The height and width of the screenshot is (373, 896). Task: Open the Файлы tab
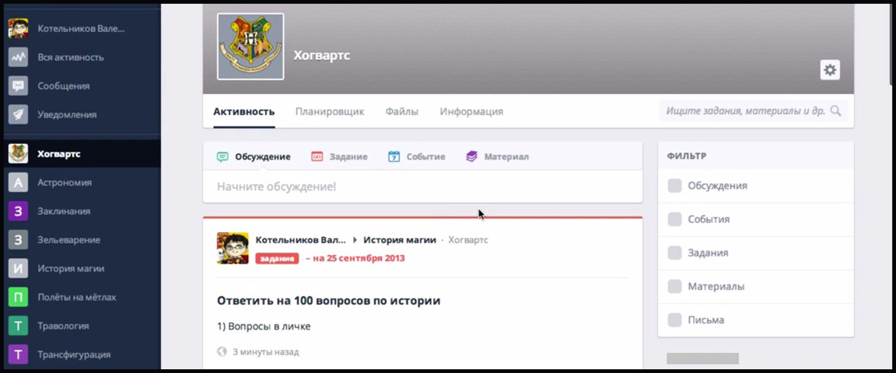[402, 112]
